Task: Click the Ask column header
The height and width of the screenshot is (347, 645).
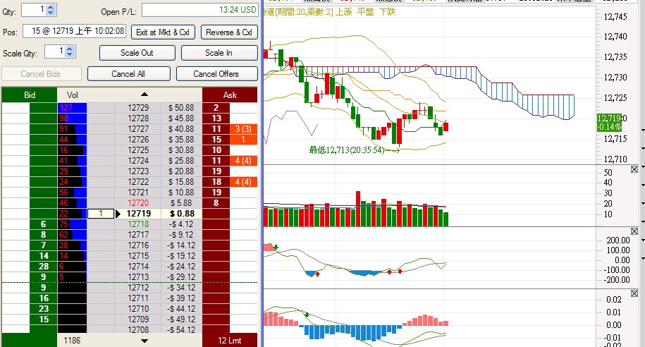Action: point(230,95)
